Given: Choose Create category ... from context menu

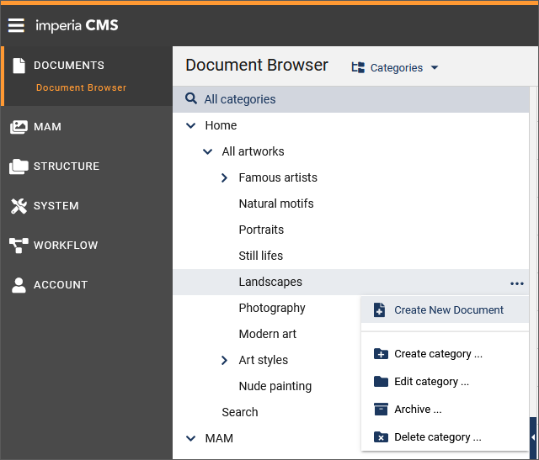Looking at the screenshot, I should click(445, 353).
